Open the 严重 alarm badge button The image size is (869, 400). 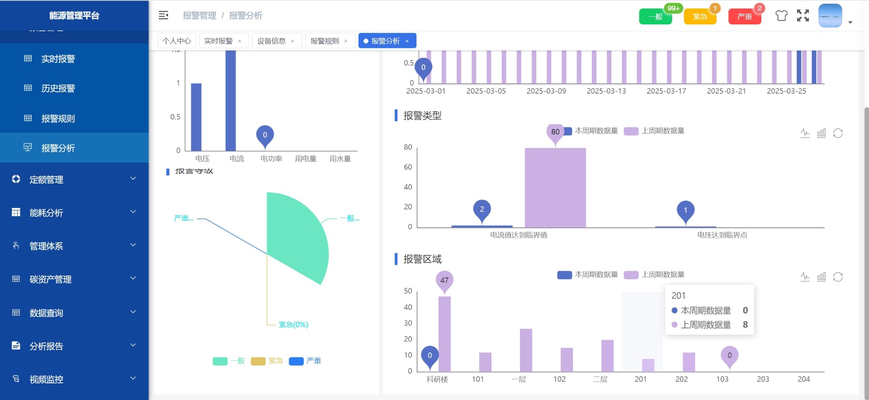pyautogui.click(x=745, y=17)
